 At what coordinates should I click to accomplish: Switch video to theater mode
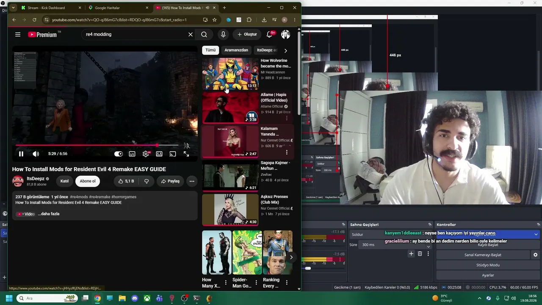point(159,154)
